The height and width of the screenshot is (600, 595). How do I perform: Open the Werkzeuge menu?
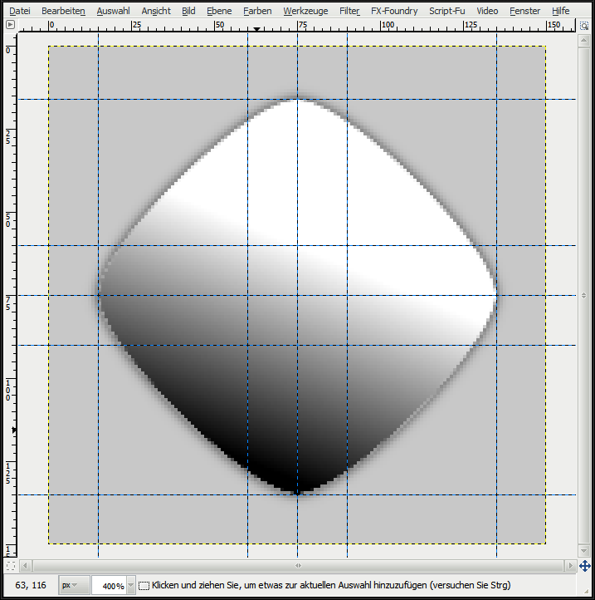(305, 11)
